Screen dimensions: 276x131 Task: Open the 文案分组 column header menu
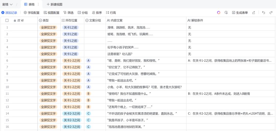(x=95, y=20)
